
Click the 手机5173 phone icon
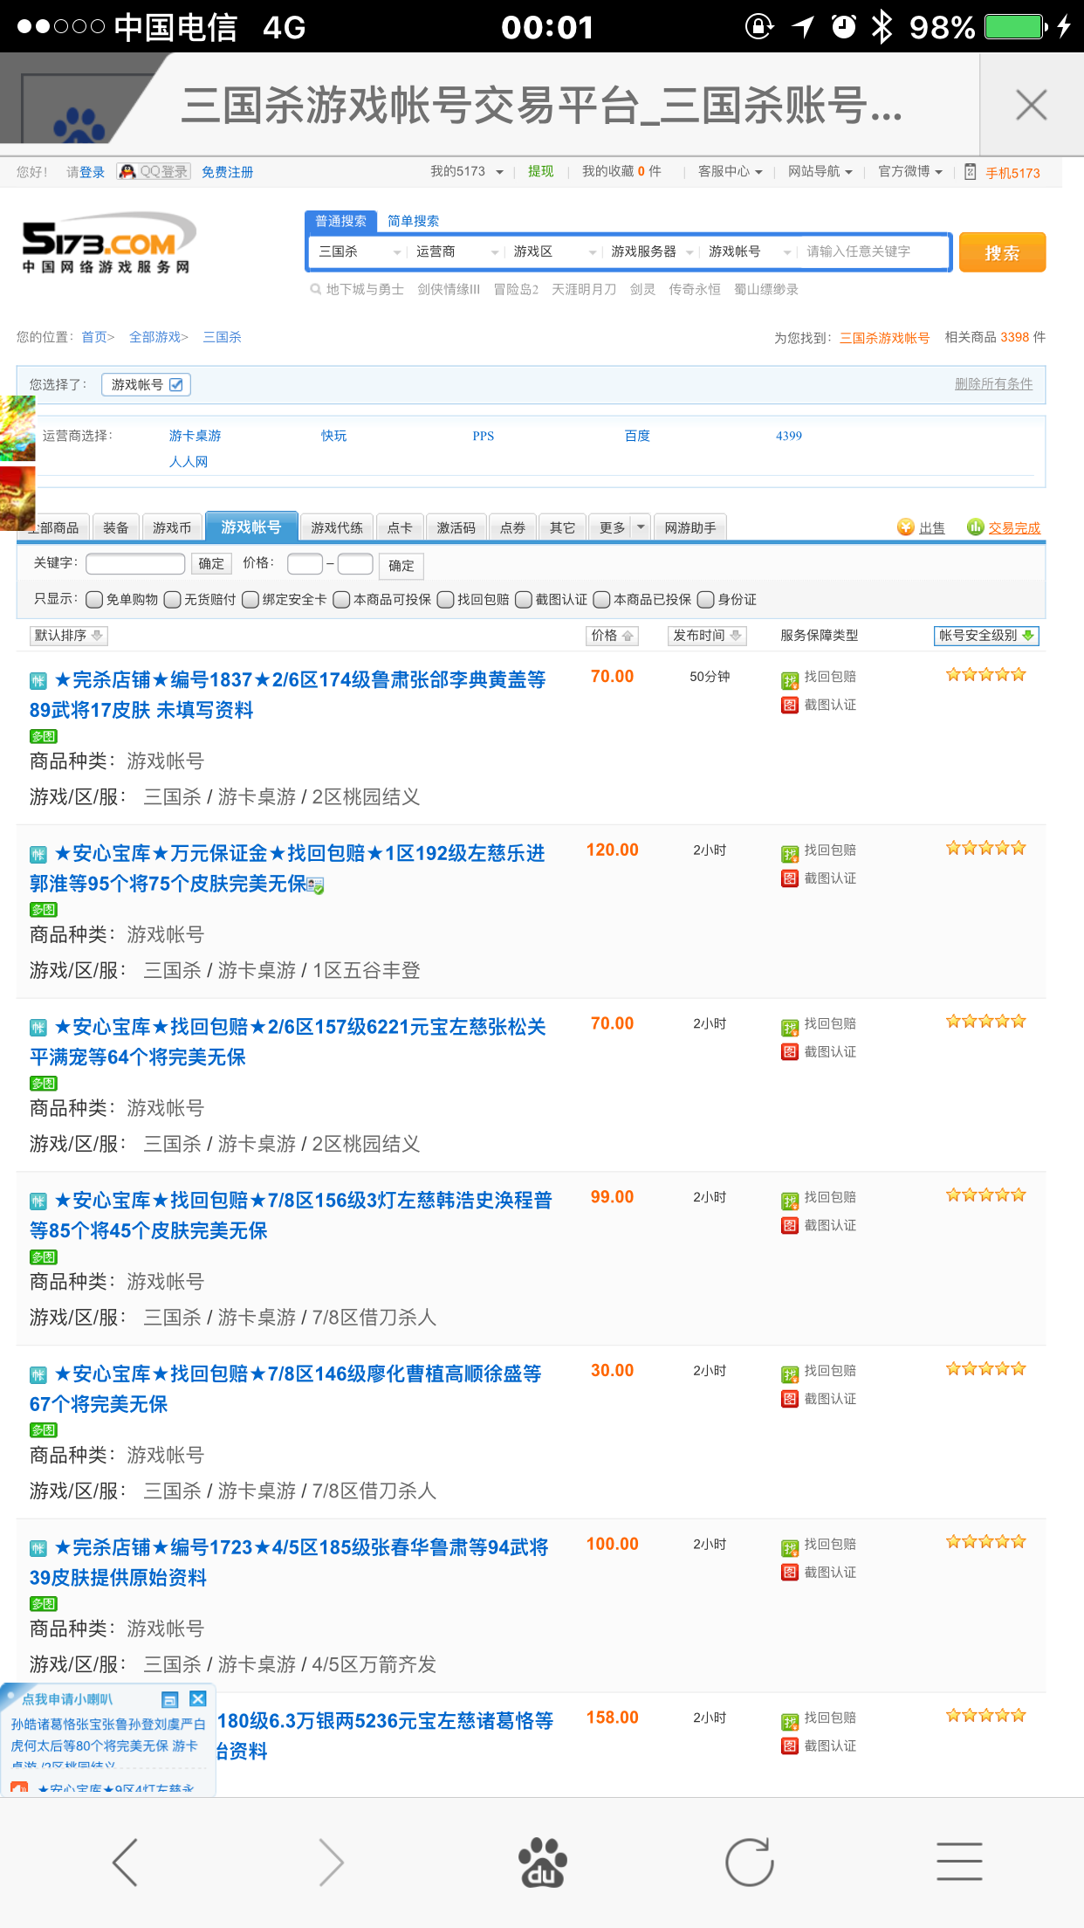click(x=970, y=172)
